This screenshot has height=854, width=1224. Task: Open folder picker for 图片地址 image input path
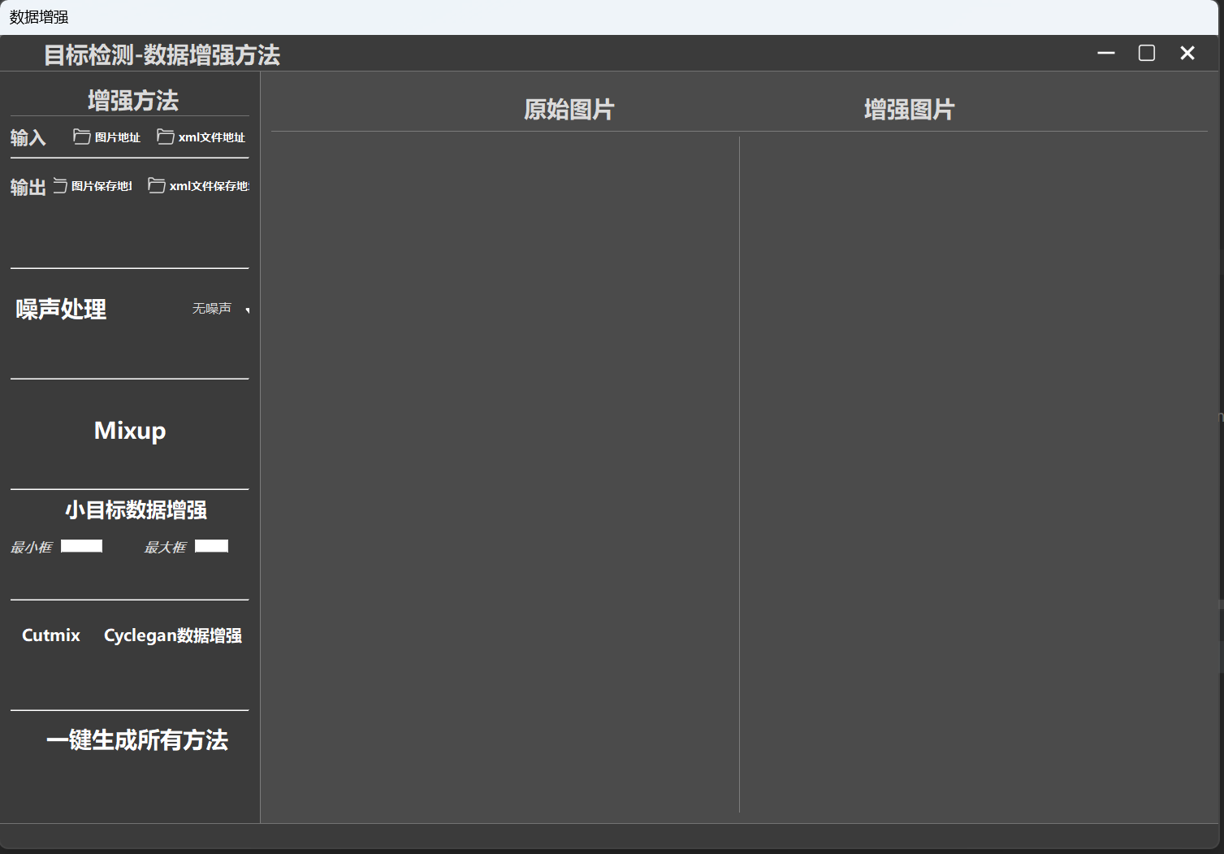coord(106,137)
